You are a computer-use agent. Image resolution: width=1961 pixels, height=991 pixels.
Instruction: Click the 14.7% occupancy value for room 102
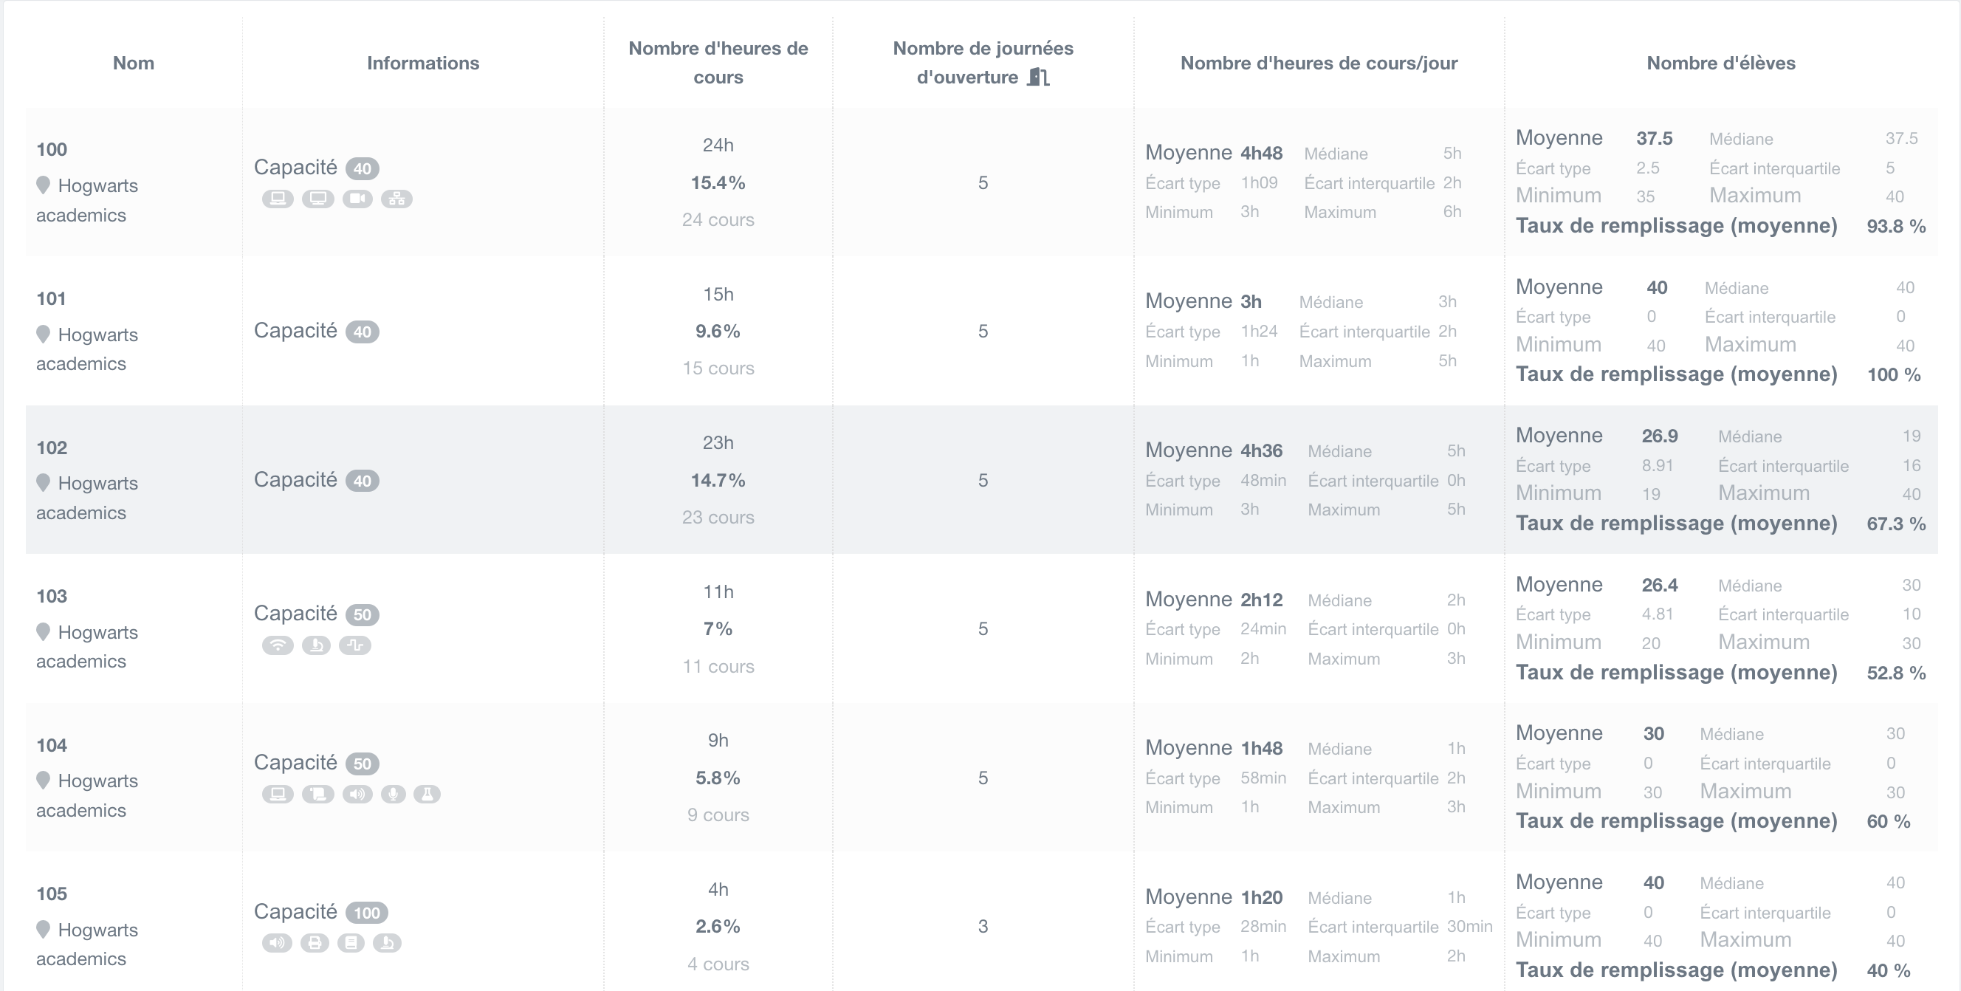pyautogui.click(x=717, y=480)
